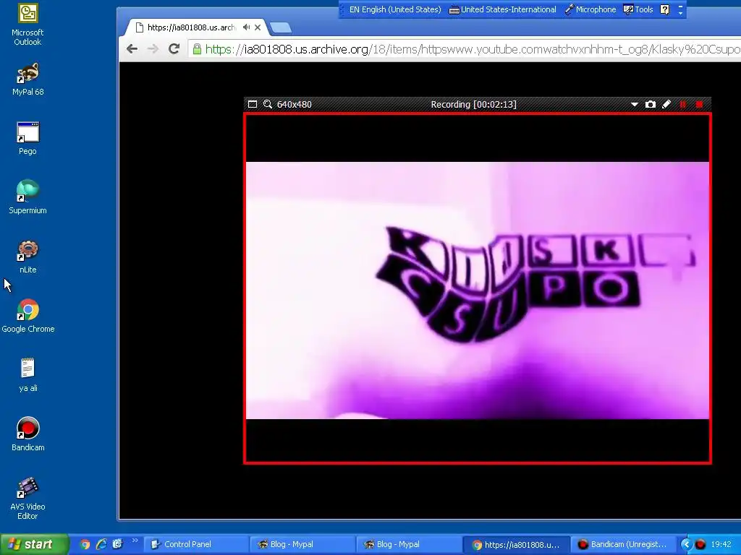Image resolution: width=741 pixels, height=555 pixels.
Task: Select the Google Chrome desktop shortcut
Action: coord(28,316)
